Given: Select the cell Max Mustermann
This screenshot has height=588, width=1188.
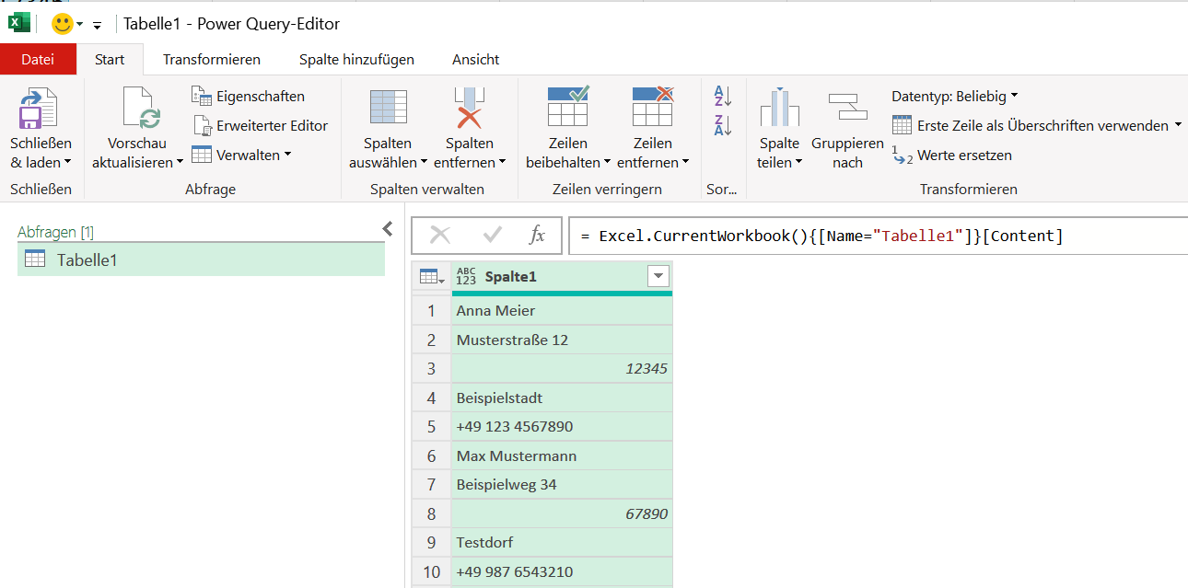Looking at the screenshot, I should [x=562, y=455].
